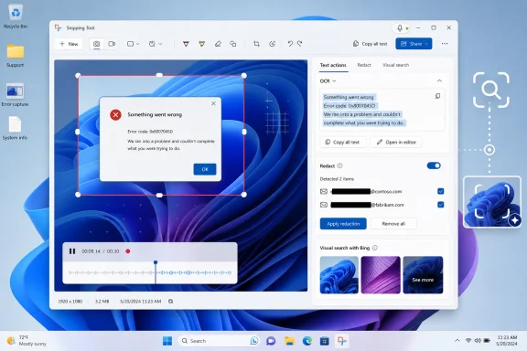Open the delay timer dropdown
This screenshot has height=351, width=527.
pos(156,44)
